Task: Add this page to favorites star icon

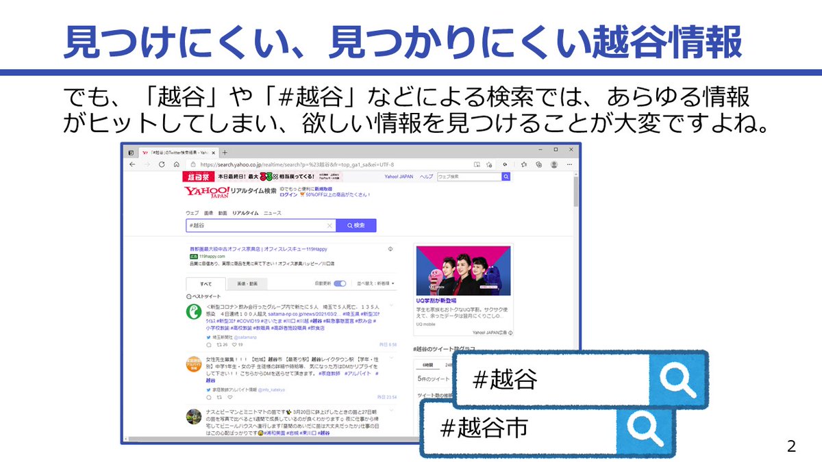Action: tap(488, 164)
